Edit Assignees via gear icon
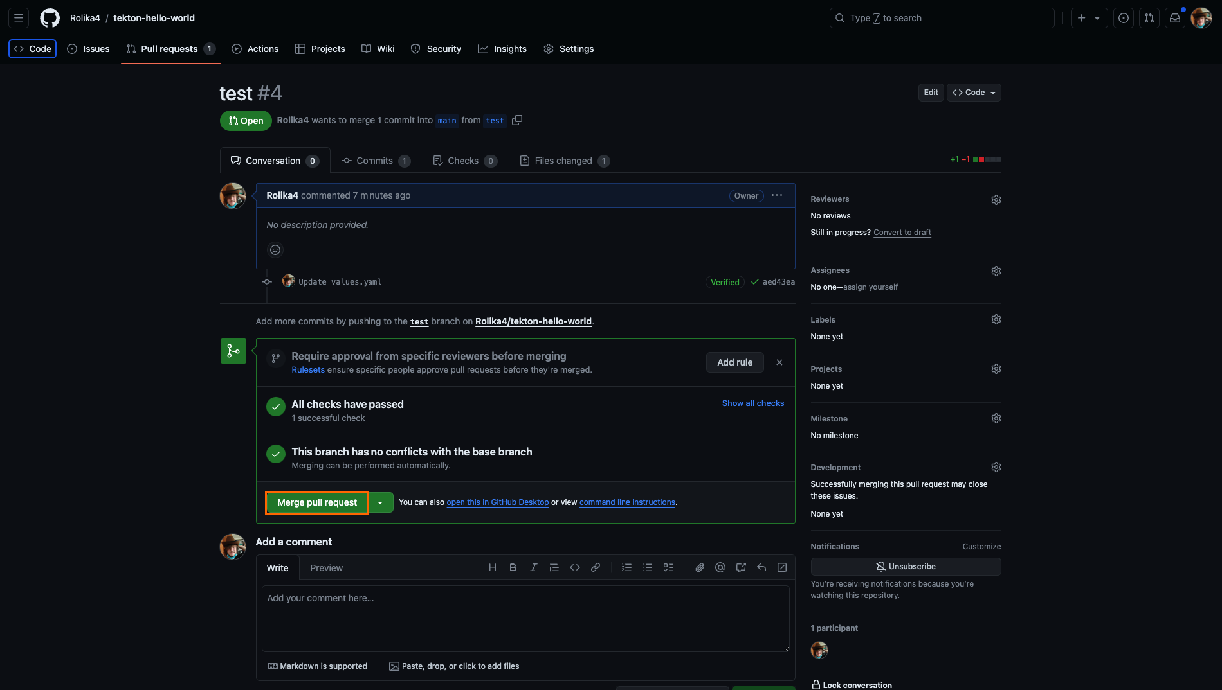 click(996, 271)
